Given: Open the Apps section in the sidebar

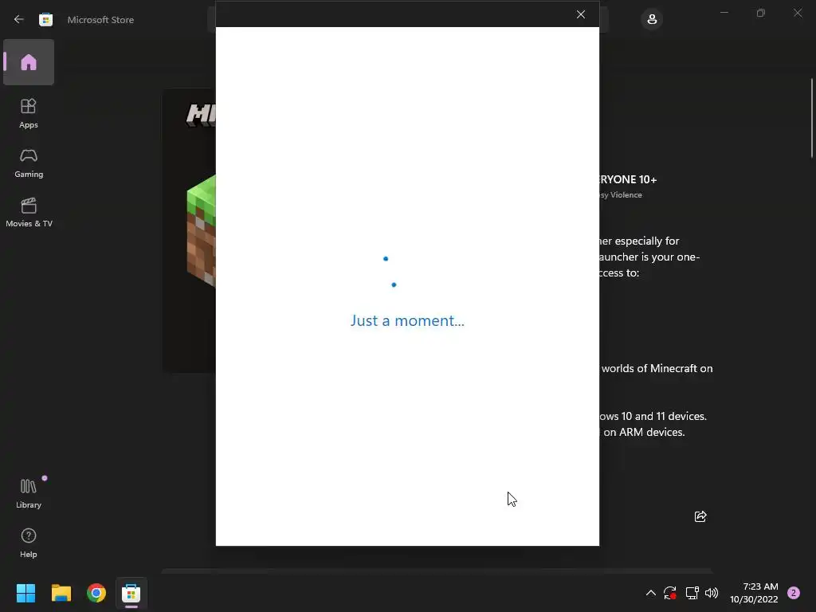Looking at the screenshot, I should [29, 113].
